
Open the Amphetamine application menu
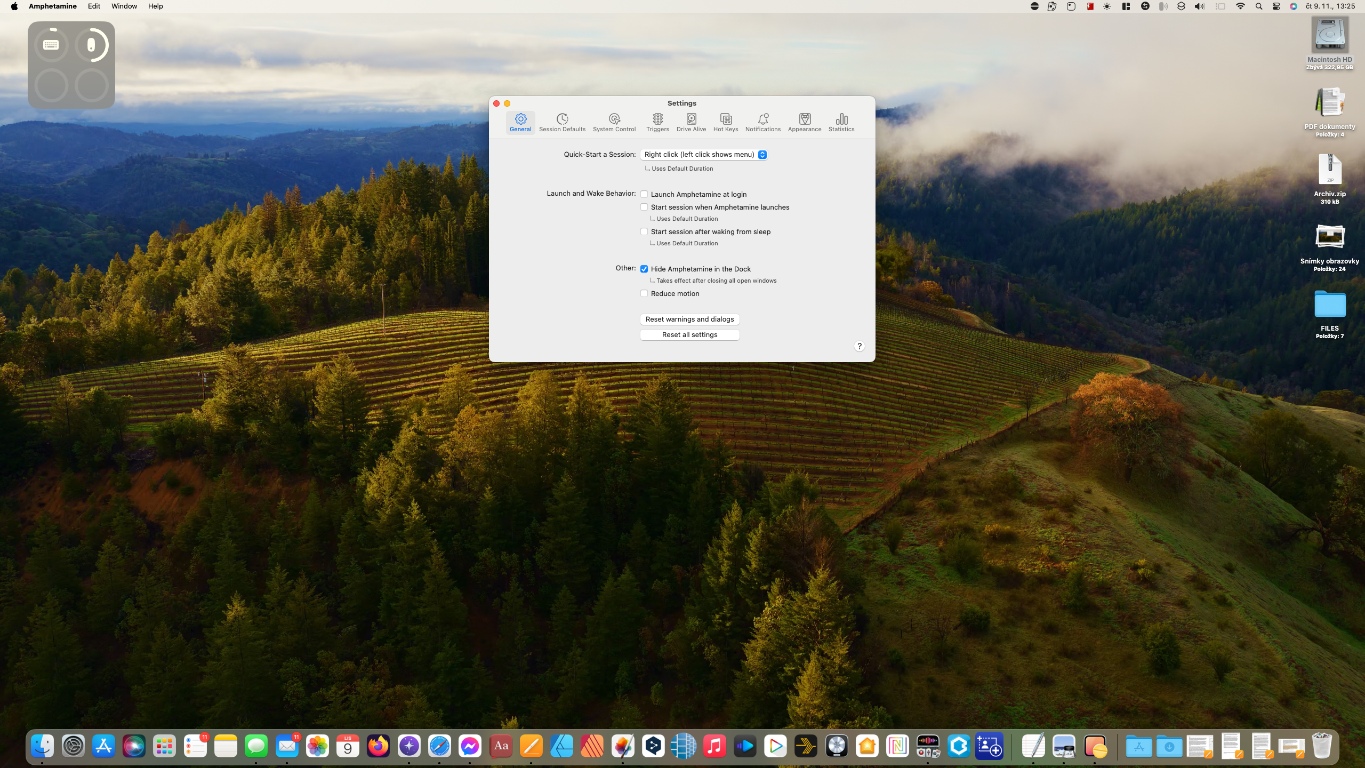[x=53, y=6]
